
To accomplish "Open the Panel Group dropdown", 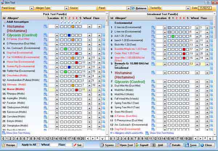I will (x=32, y=8).
